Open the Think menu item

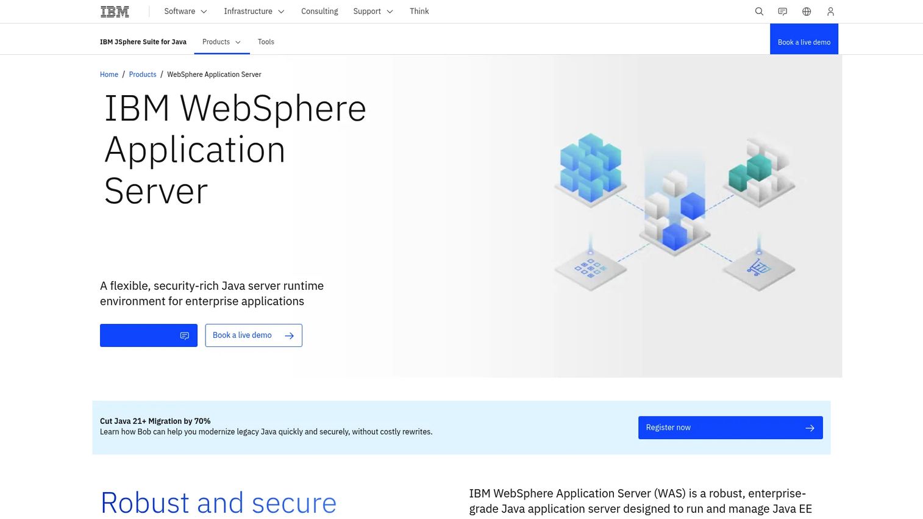[419, 12]
